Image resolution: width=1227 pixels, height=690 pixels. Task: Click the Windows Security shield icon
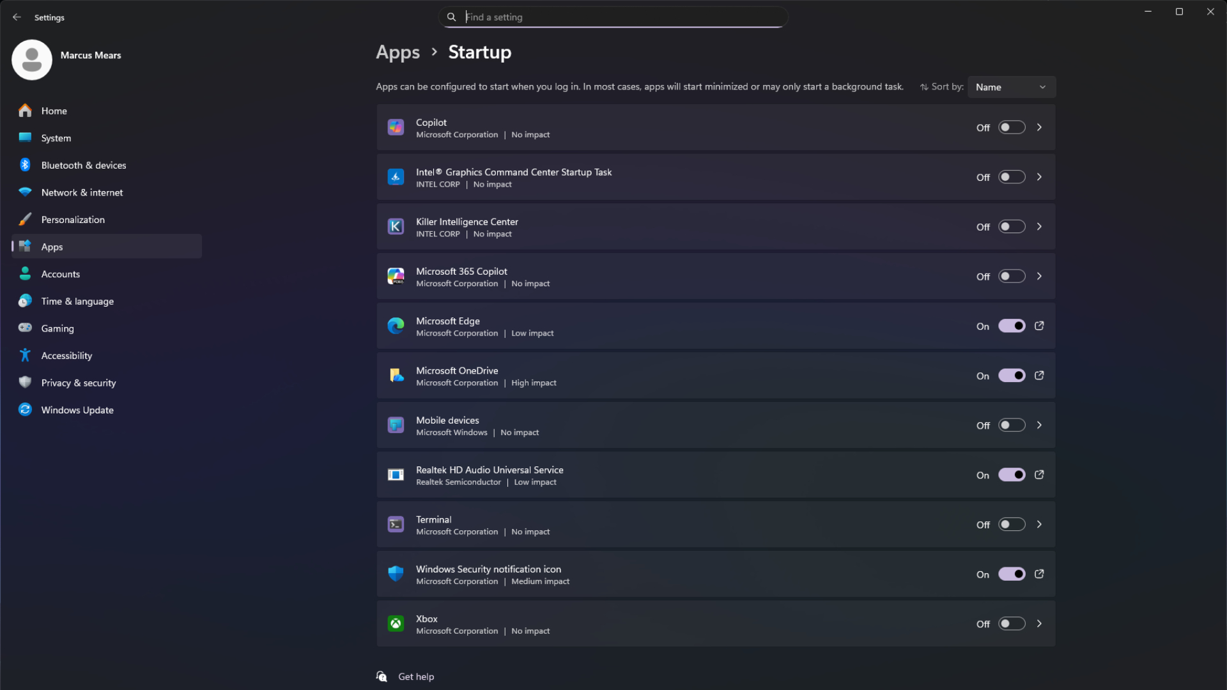click(x=396, y=573)
